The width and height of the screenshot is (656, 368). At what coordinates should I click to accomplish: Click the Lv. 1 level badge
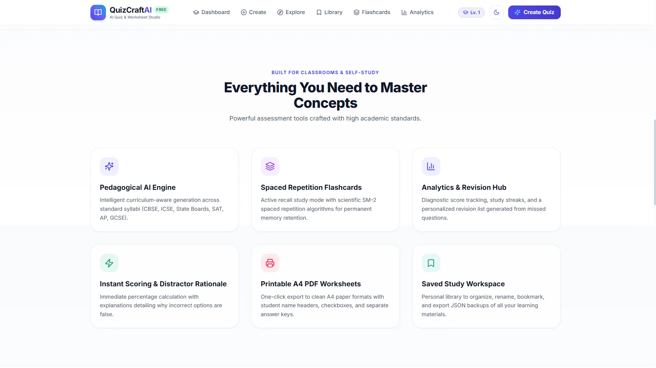471,12
